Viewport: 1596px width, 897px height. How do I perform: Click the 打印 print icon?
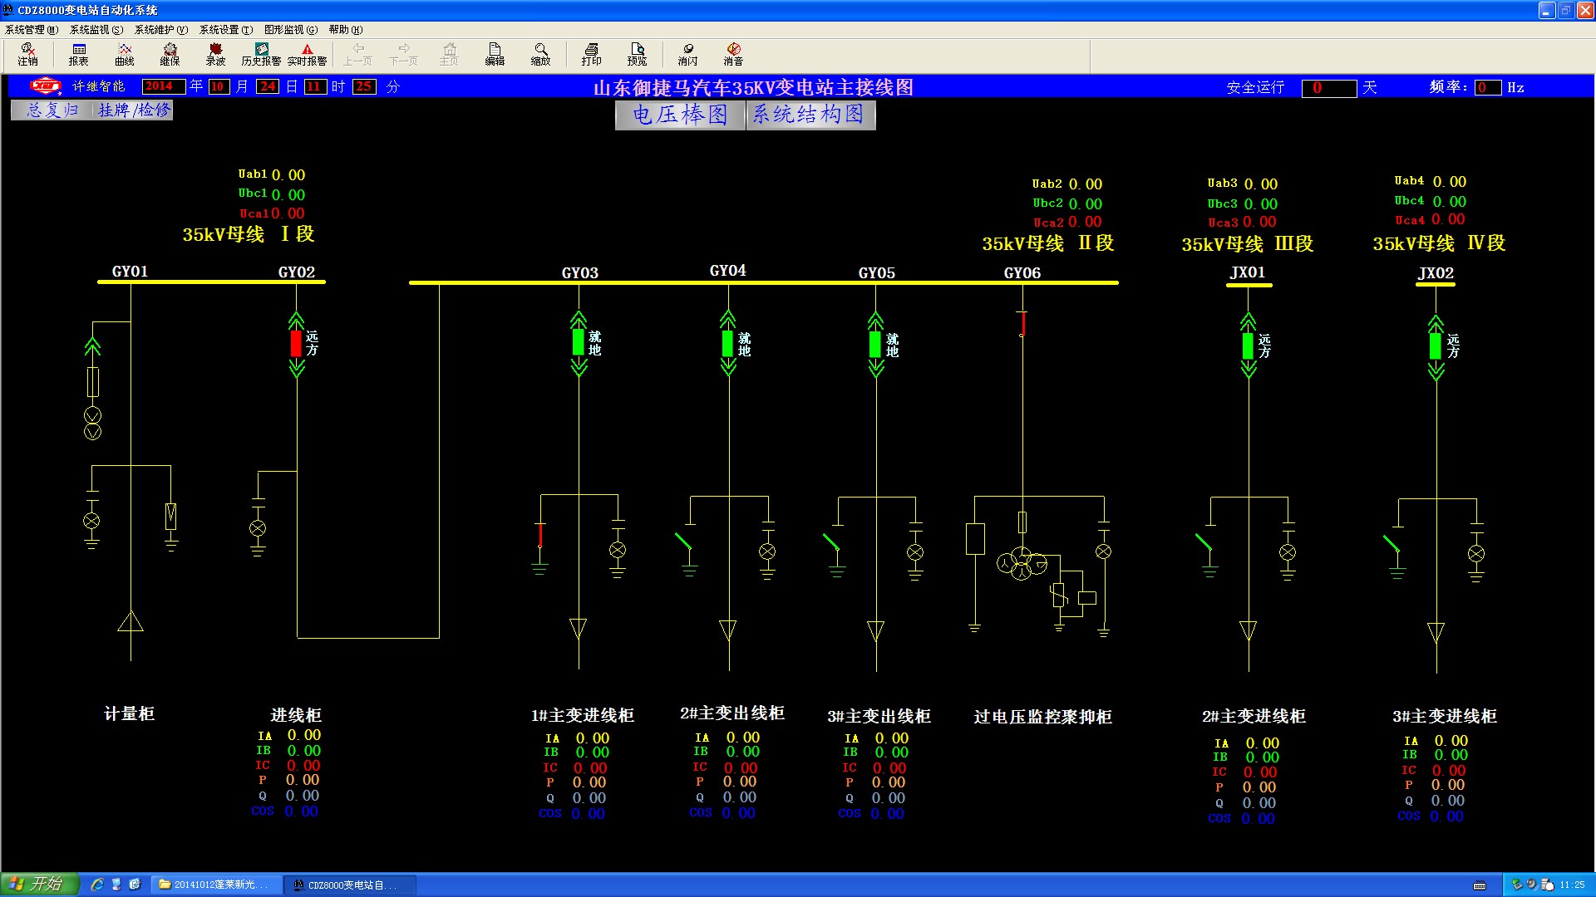point(591,54)
